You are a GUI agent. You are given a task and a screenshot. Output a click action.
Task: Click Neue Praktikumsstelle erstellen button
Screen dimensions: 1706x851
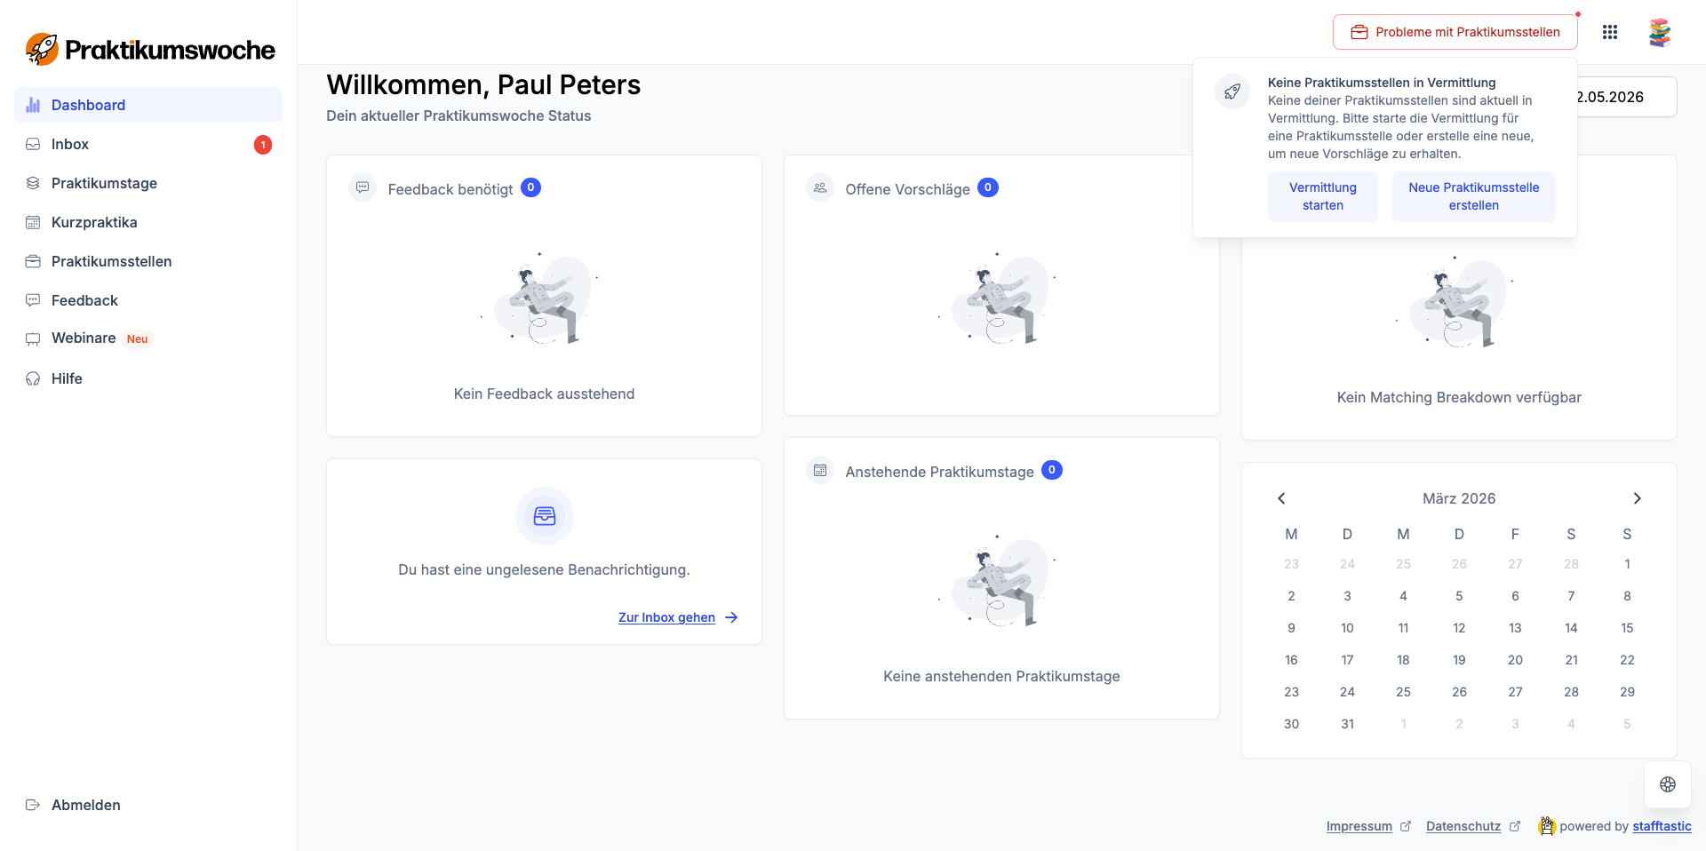pos(1473,196)
